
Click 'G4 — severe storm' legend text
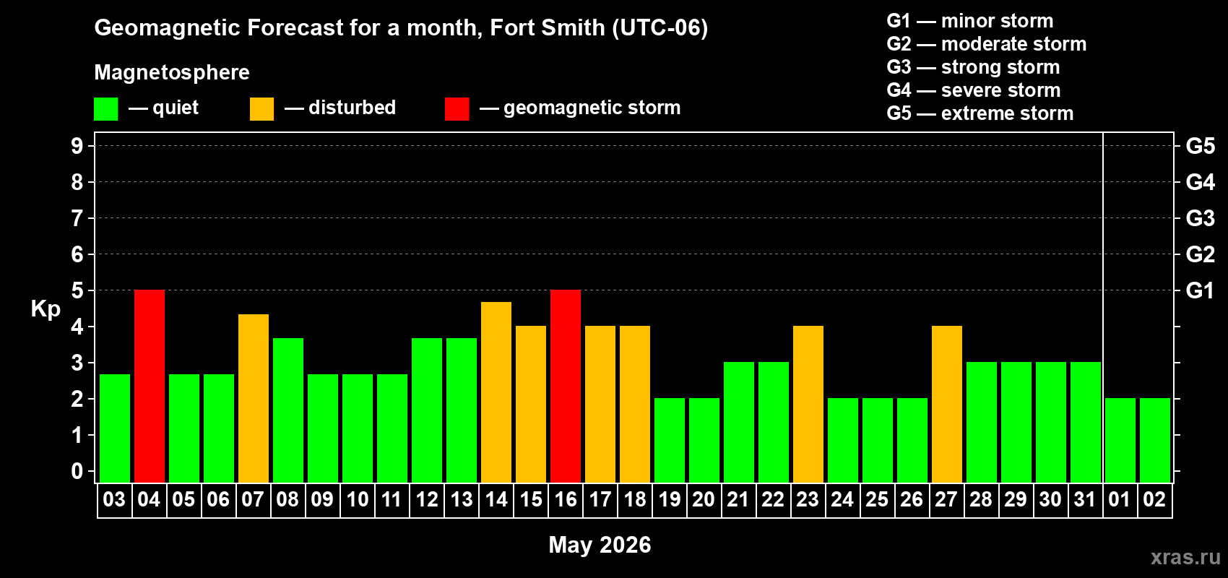coord(974,90)
